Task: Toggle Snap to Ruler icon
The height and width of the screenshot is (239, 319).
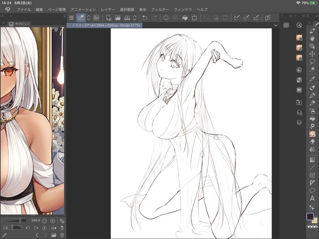Action: (236, 18)
